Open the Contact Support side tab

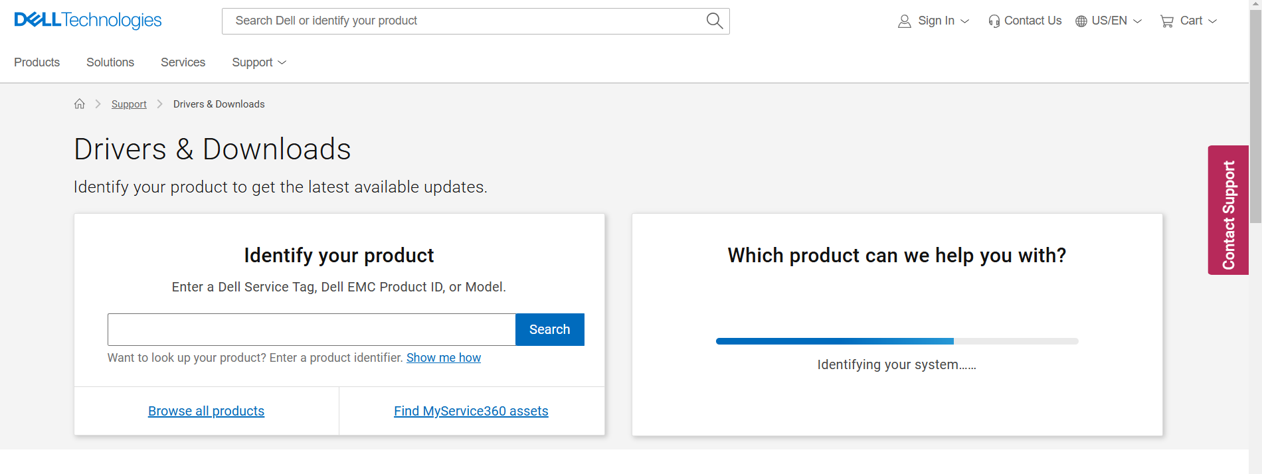click(1228, 210)
